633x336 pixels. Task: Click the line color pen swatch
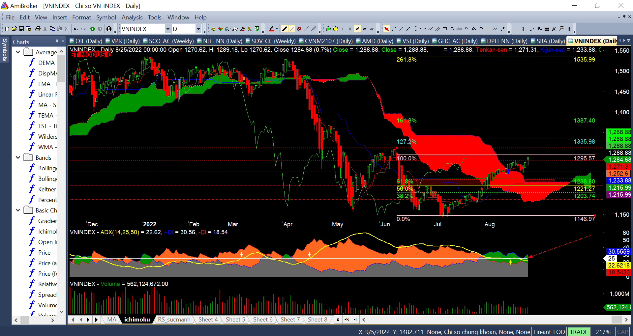[x=271, y=29]
